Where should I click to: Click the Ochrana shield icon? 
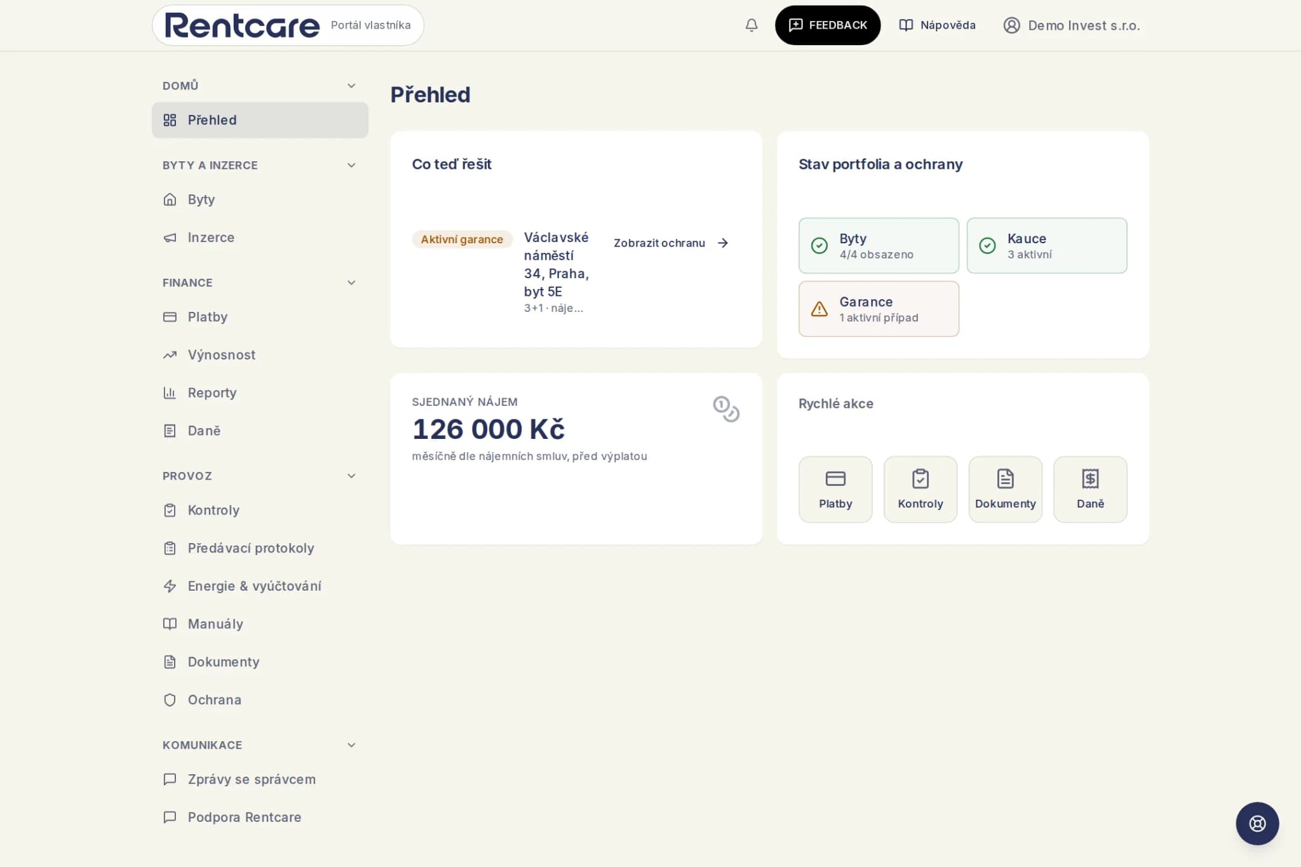[x=170, y=700]
